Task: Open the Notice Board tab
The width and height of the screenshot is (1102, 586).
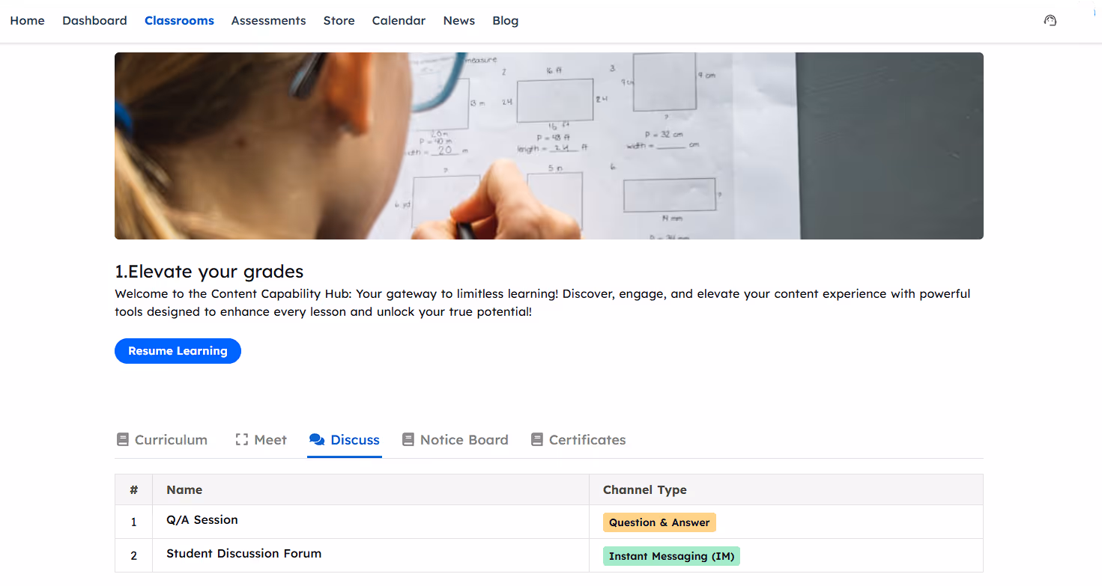Action: click(455, 439)
